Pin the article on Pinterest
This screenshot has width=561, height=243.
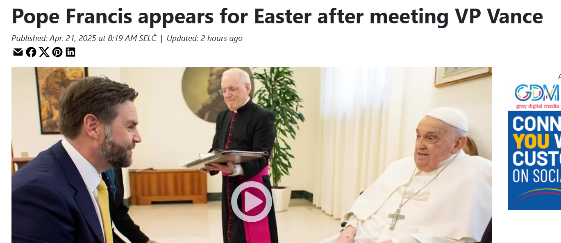pyautogui.click(x=57, y=52)
